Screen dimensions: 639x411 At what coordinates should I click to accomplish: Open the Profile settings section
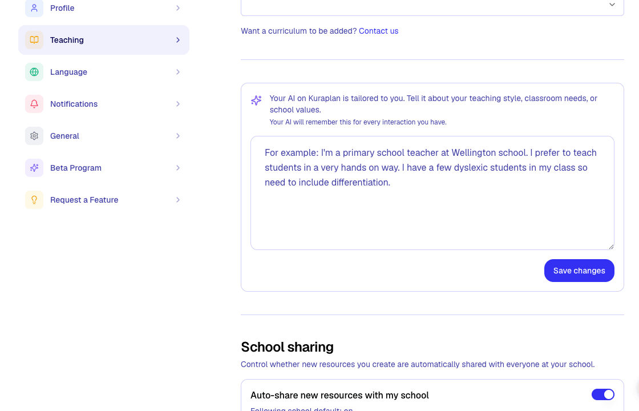[x=104, y=8]
